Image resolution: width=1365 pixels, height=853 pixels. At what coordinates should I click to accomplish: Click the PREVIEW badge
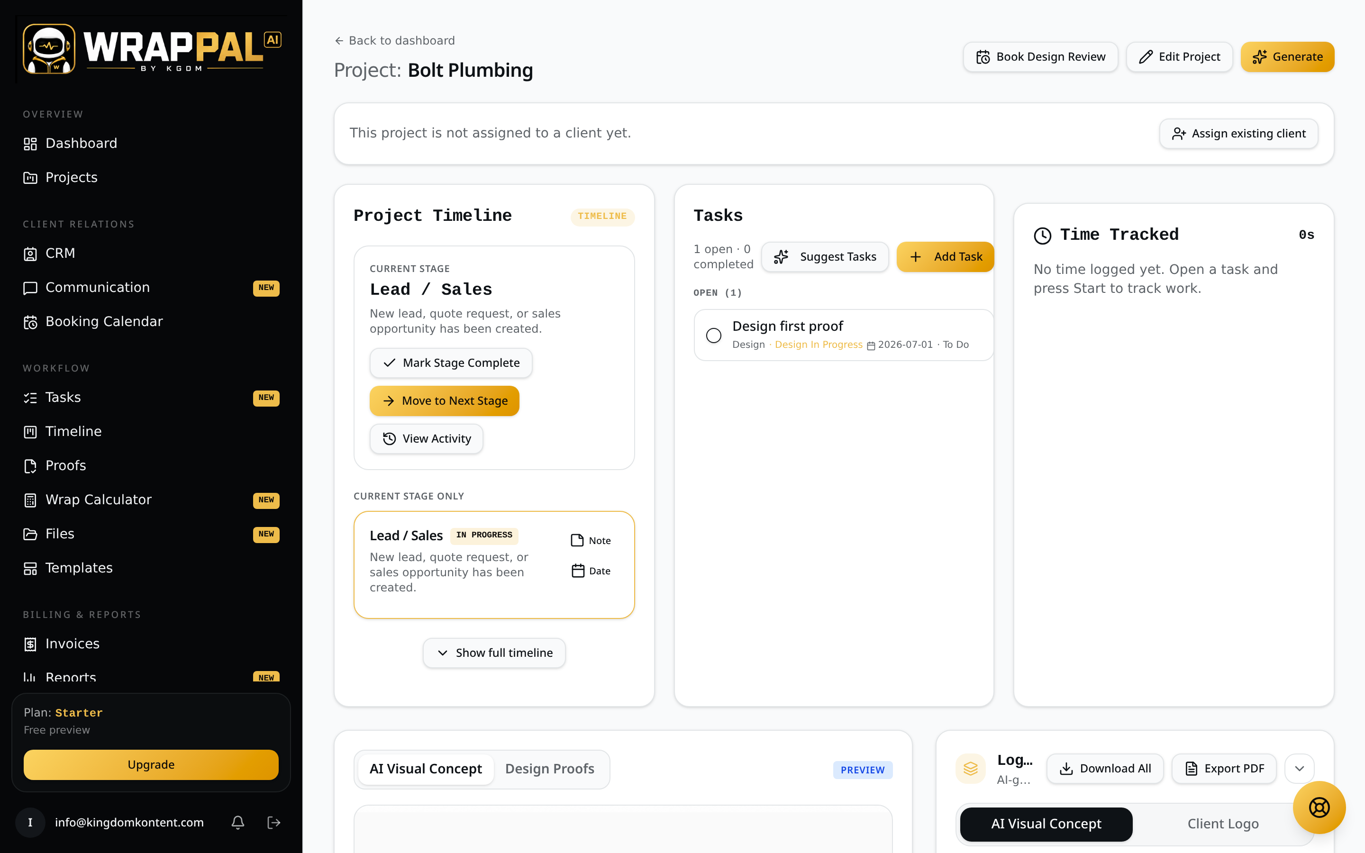pos(863,770)
